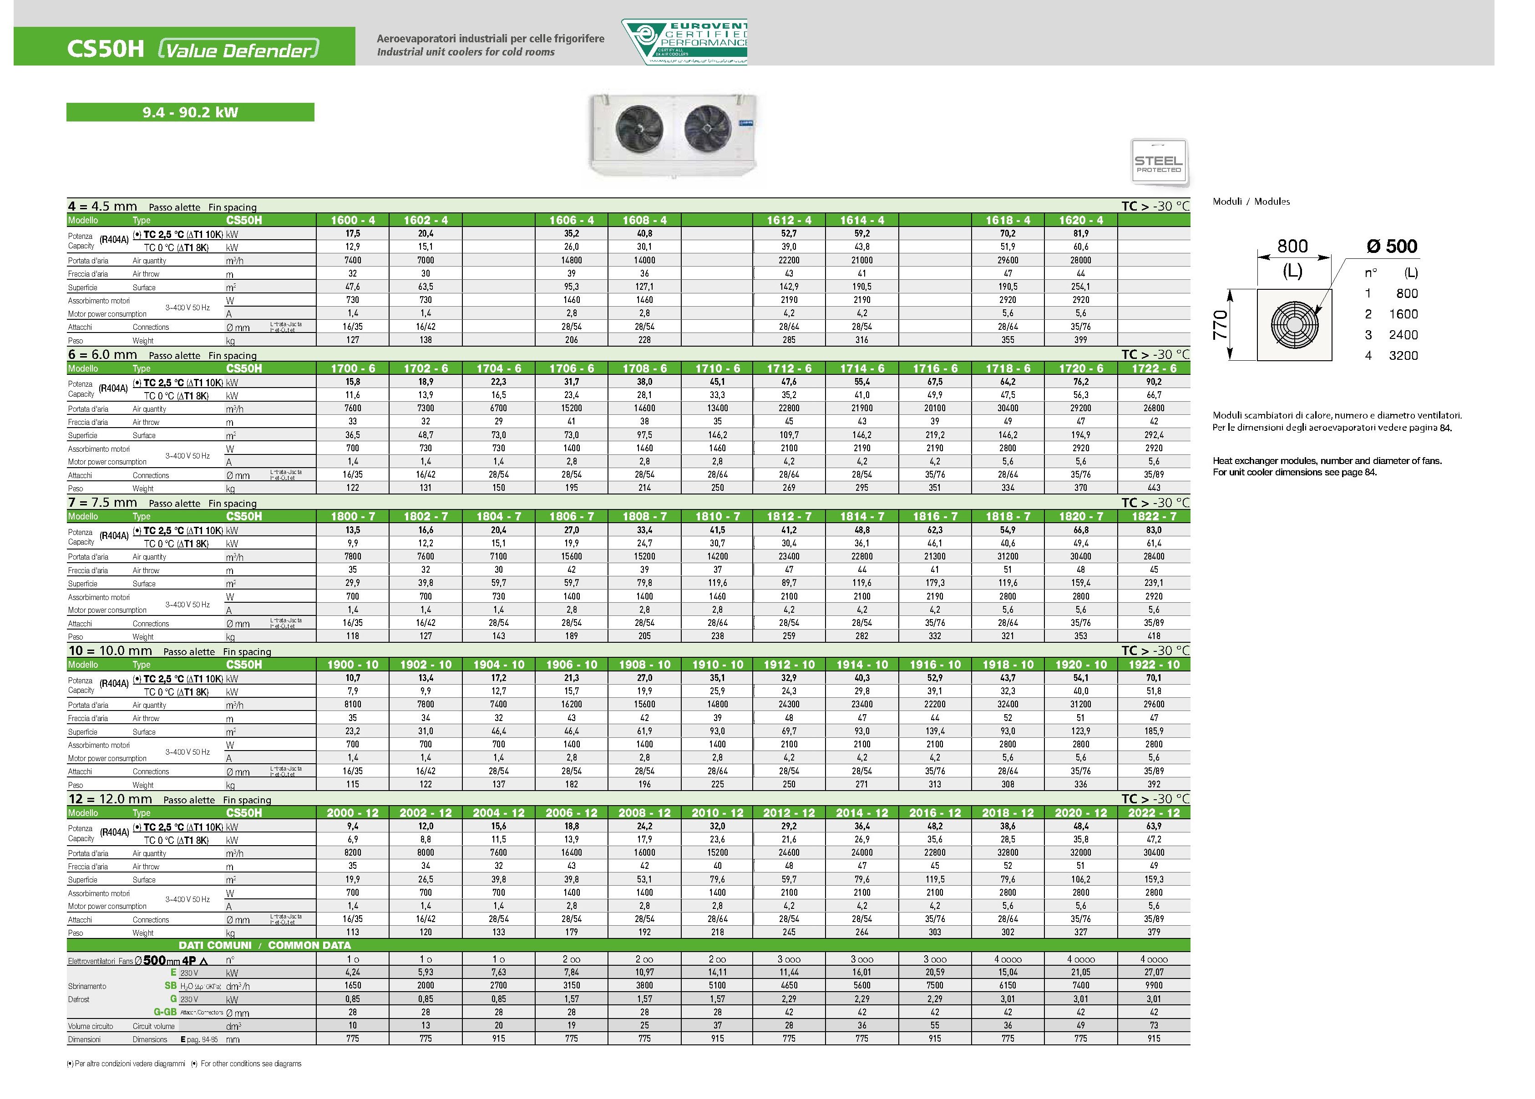Click 'For unit cooler dimensions see page 84' text
1535x1099 pixels.
point(1294,472)
